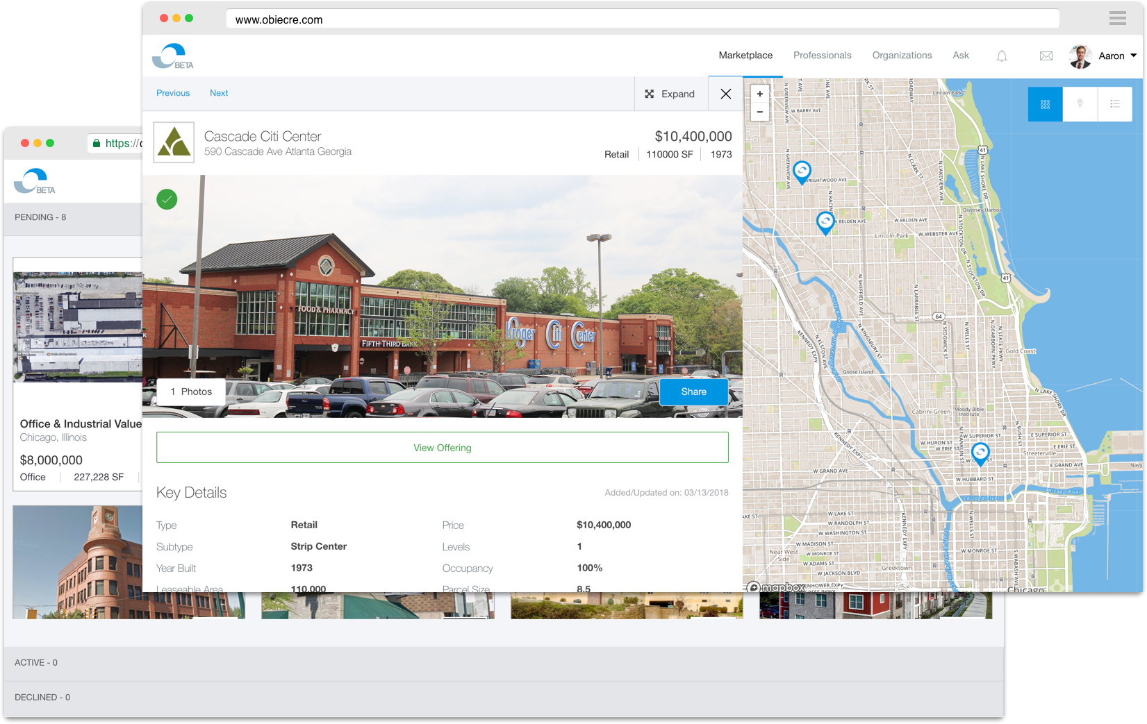Open the Marketplace tab
1147x724 pixels.
[x=745, y=56]
